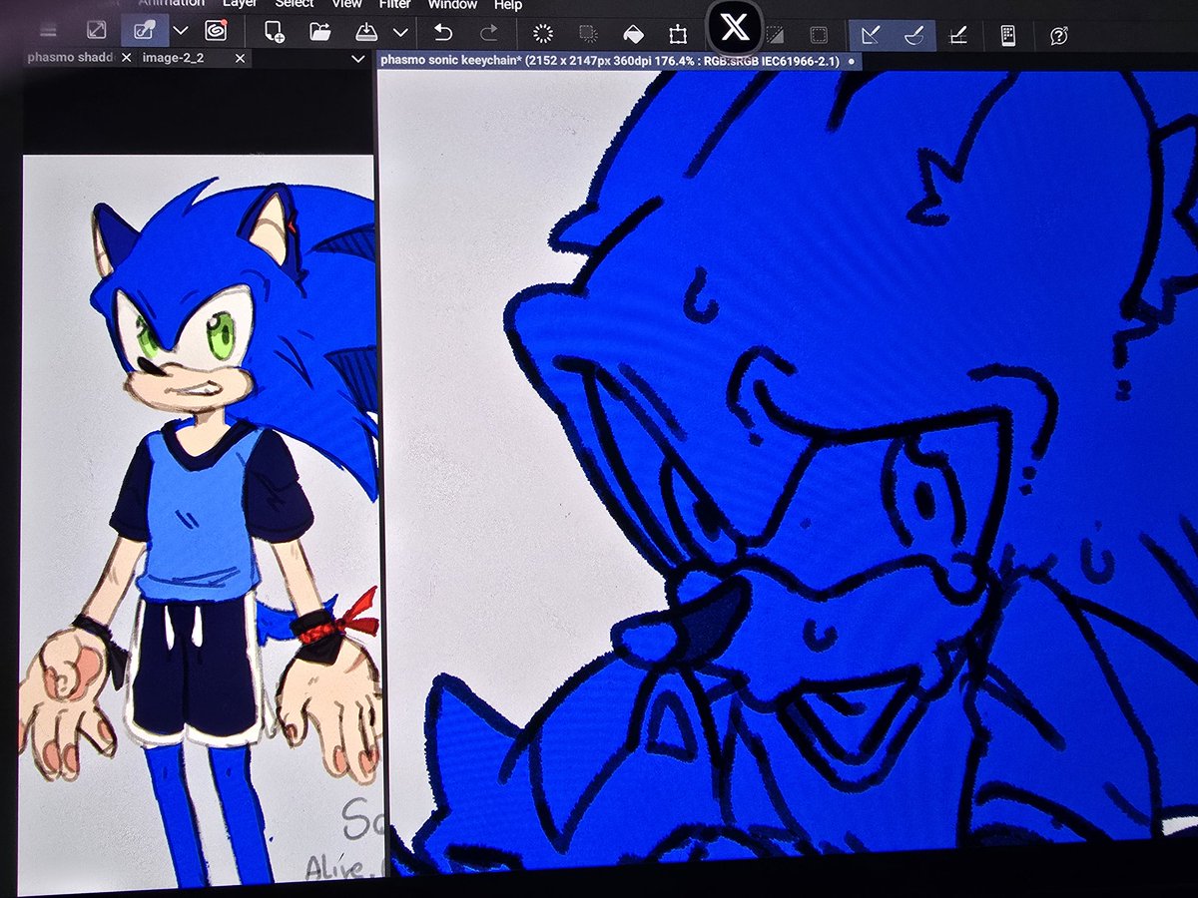Click the Redo arrow
Viewport: 1198px width, 898px height.
click(489, 33)
